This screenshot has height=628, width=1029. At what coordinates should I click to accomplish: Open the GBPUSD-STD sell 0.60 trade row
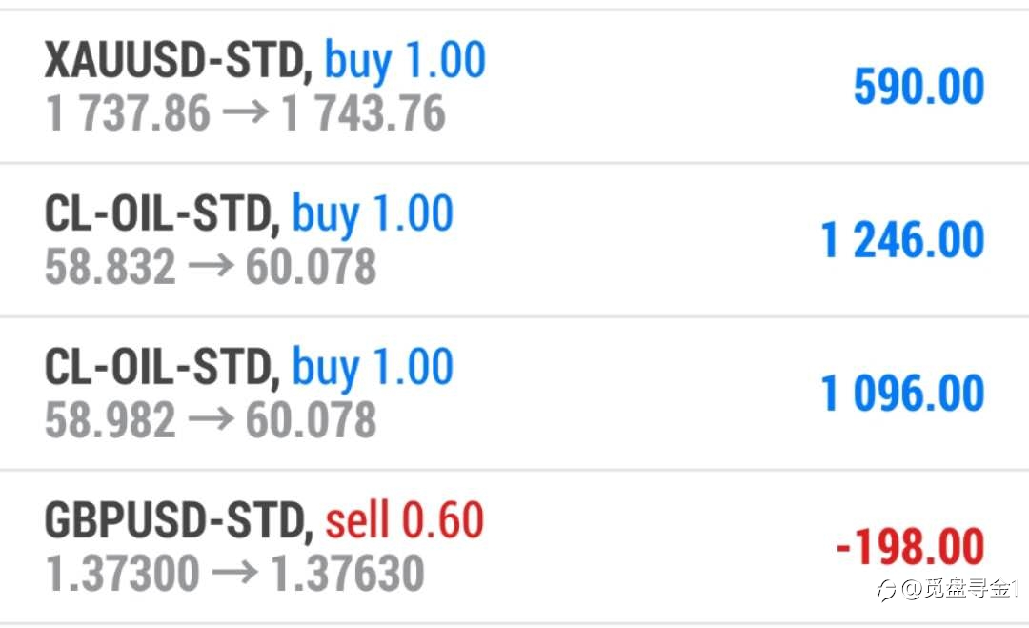[x=514, y=547]
